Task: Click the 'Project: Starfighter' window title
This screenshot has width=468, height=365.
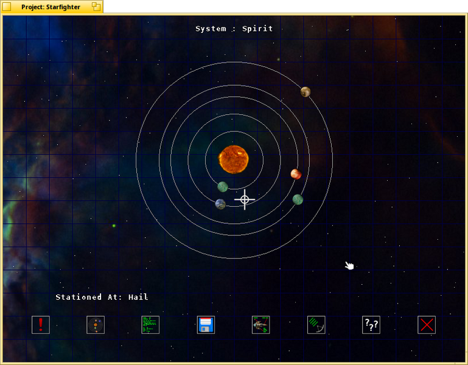Action: (x=51, y=7)
